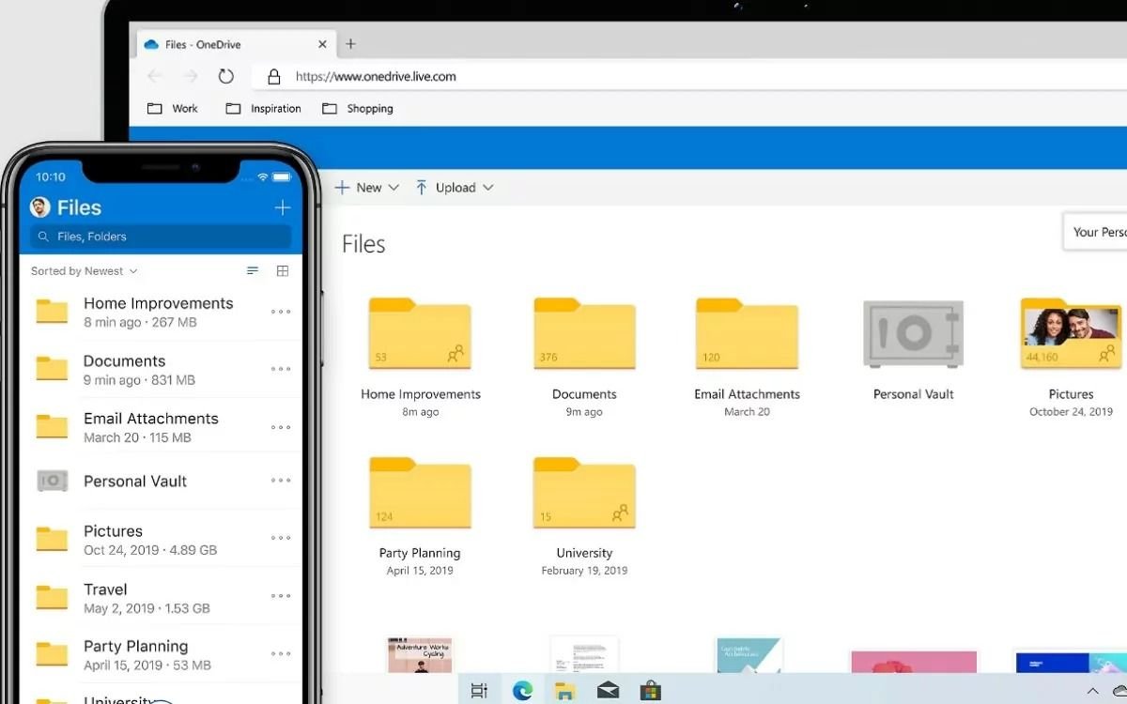Open the OneDrive Personal Vault folder

[x=912, y=333]
